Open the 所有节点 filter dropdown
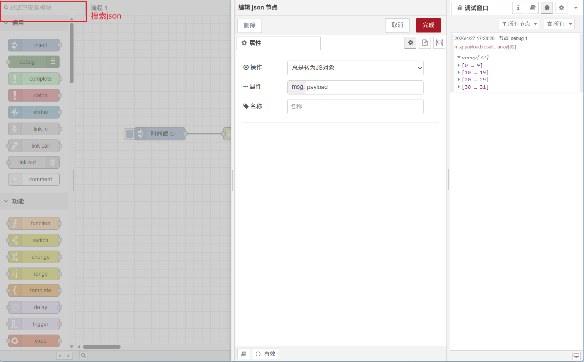 click(519, 24)
